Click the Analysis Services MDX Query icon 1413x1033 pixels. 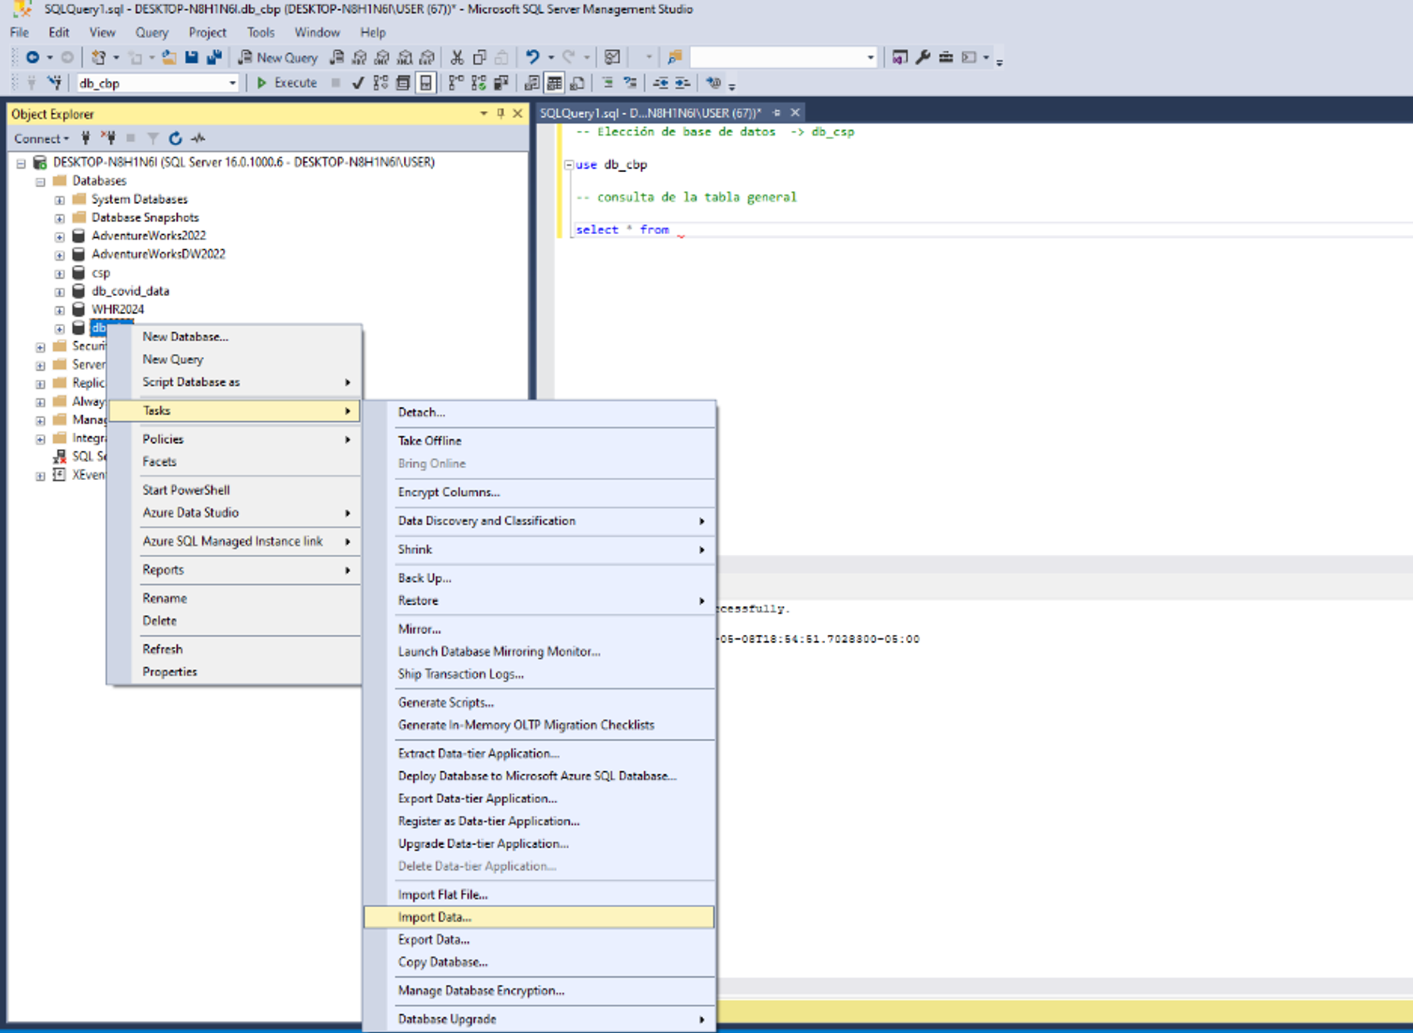[359, 58]
